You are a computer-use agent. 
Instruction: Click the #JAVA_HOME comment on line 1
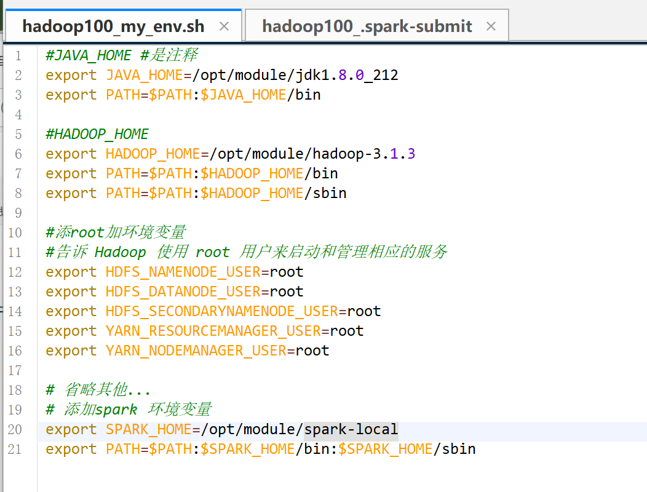pos(86,55)
